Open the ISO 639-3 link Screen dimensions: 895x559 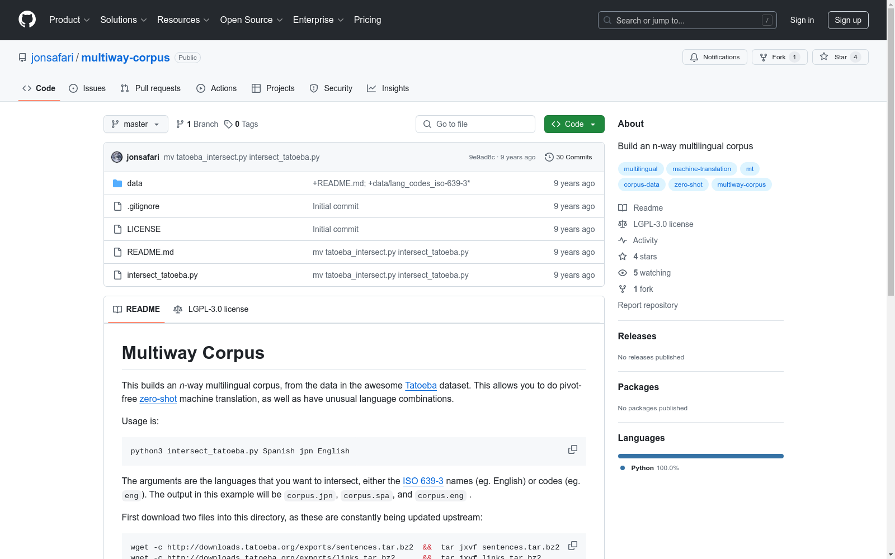(x=423, y=481)
